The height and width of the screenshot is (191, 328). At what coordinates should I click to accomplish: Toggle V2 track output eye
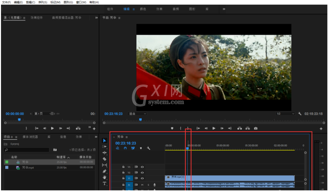[x=142, y=172]
